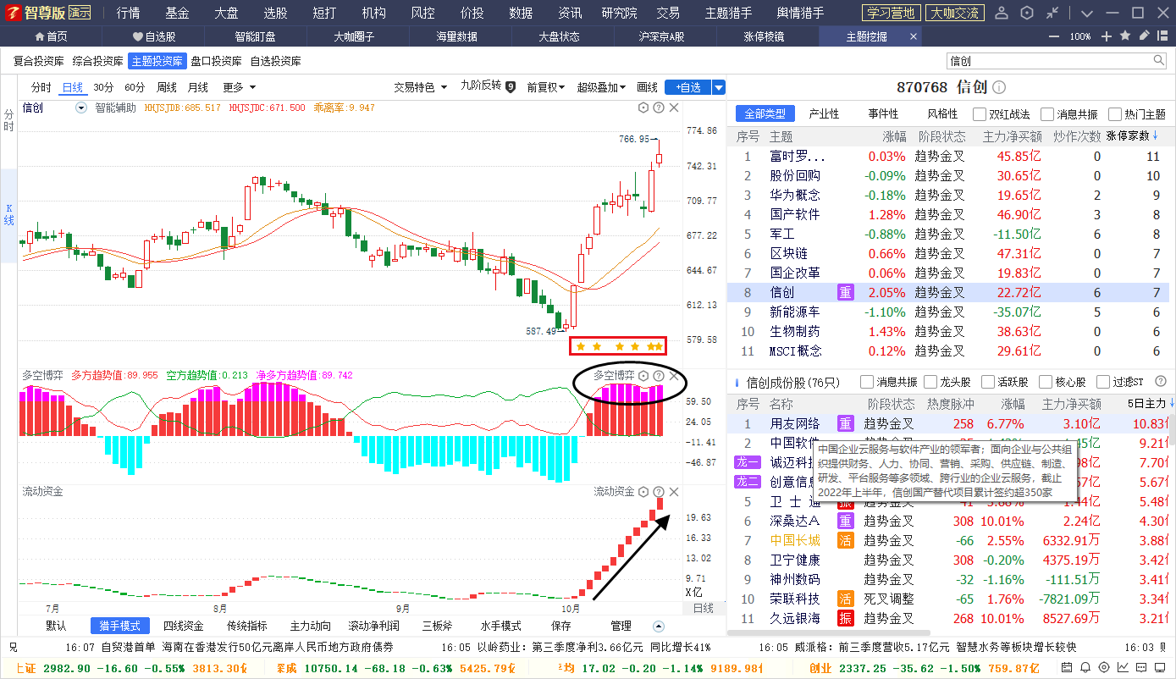Enable the 消息共振 checkbox in theme filter row

coord(1047,114)
